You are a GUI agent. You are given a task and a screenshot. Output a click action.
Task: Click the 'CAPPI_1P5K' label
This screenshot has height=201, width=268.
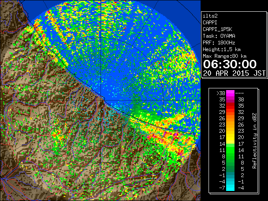(217, 29)
